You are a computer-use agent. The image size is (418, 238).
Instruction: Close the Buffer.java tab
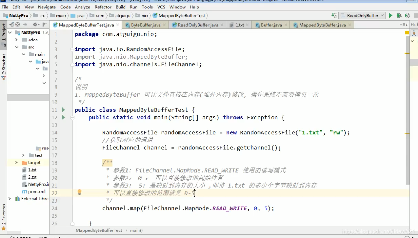pos(286,25)
